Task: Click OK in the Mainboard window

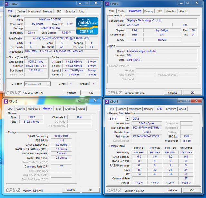Action: click(x=192, y=93)
